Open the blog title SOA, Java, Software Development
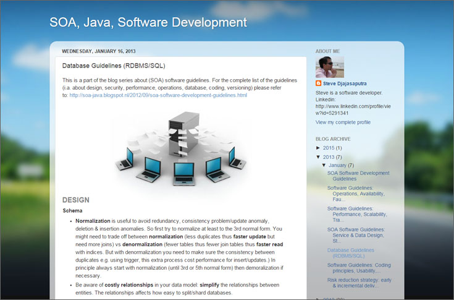This screenshot has width=454, height=300. pos(148,22)
